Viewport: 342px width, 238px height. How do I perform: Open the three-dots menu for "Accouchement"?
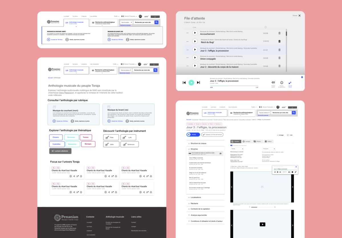click(x=187, y=33)
